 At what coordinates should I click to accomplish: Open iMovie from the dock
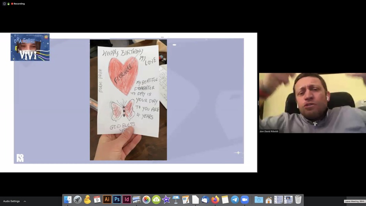point(166,199)
